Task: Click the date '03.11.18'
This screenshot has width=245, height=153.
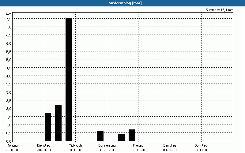Action: point(170,150)
